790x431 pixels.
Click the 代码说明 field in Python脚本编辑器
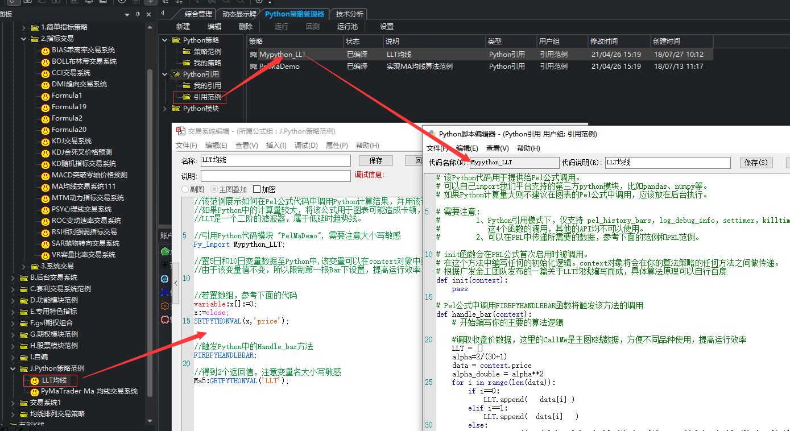(668, 163)
